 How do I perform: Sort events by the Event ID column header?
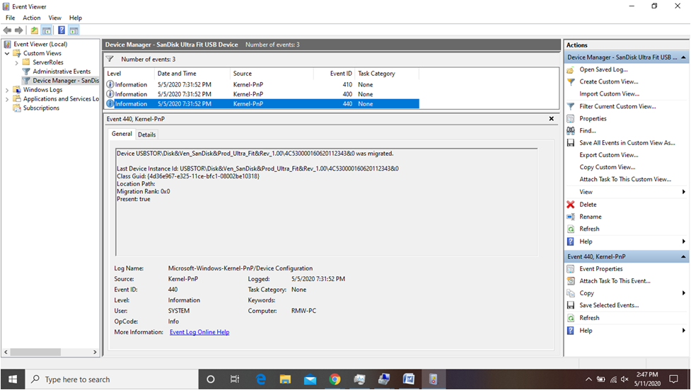click(x=334, y=74)
